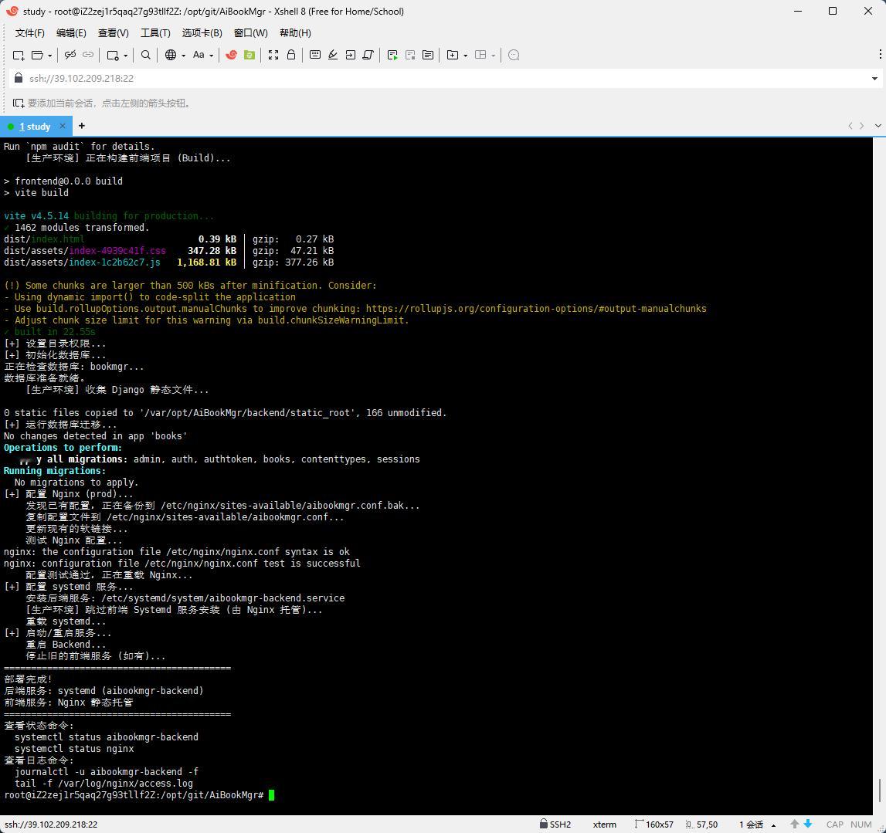
Task: Expand the Encoding dropdown arrow
Action: pyautogui.click(x=183, y=56)
